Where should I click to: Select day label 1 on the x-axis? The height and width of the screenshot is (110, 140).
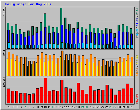pyautogui.click(x=9, y=107)
